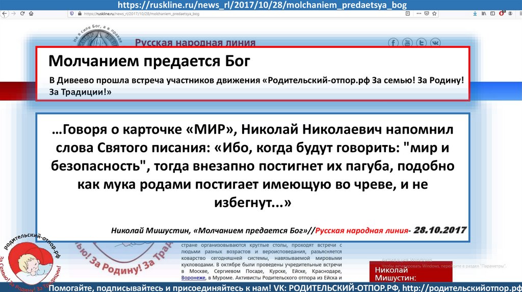Open Firefox account icon
This screenshot has height=292, width=522.
coord(510,14)
